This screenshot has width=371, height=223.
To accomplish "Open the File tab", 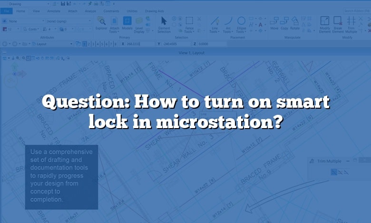I will pyautogui.click(x=6, y=11).
